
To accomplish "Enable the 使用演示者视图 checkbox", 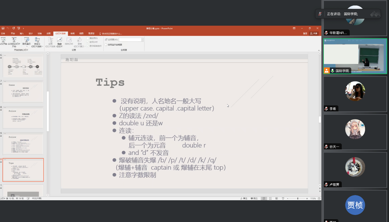I will pyautogui.click(x=106, y=45).
